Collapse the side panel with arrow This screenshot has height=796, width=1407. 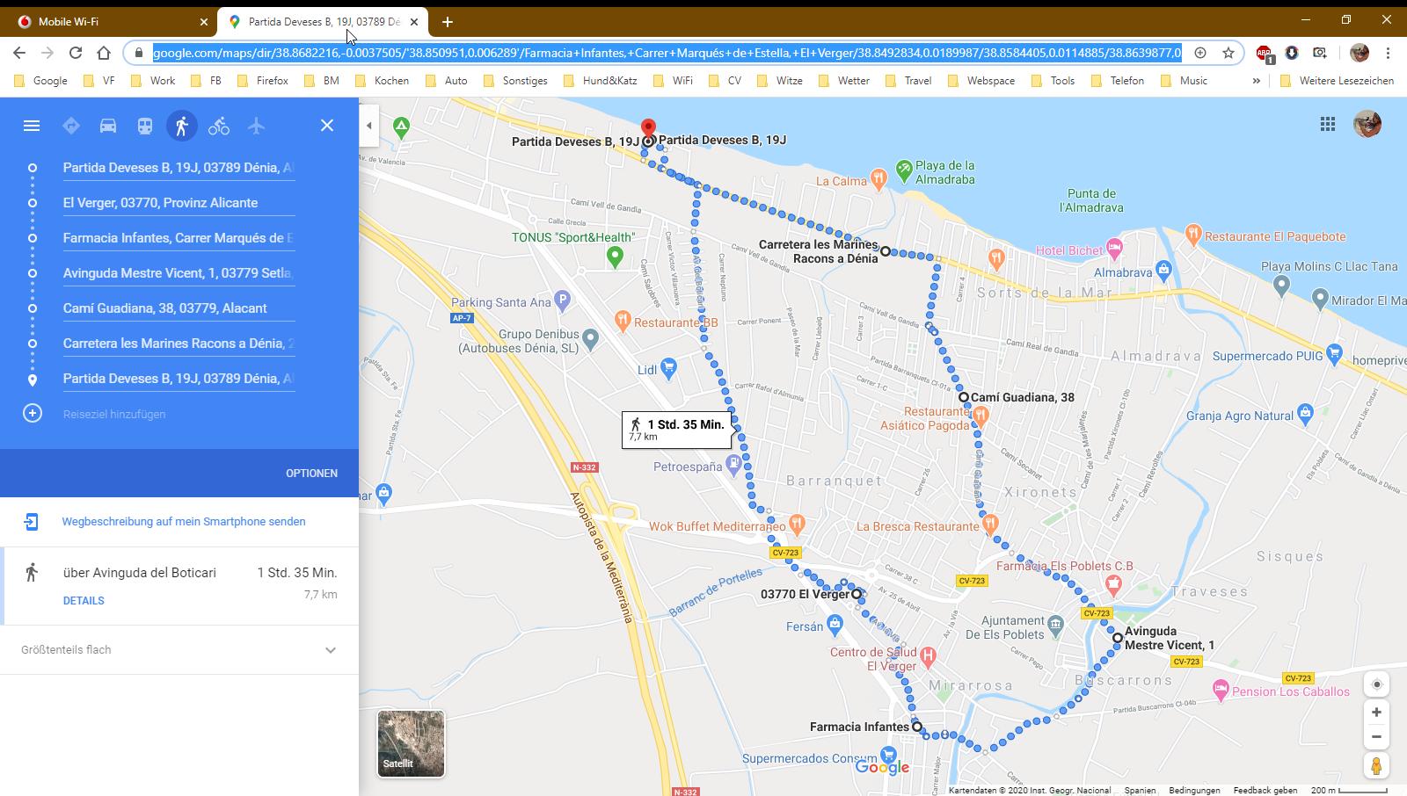click(369, 126)
